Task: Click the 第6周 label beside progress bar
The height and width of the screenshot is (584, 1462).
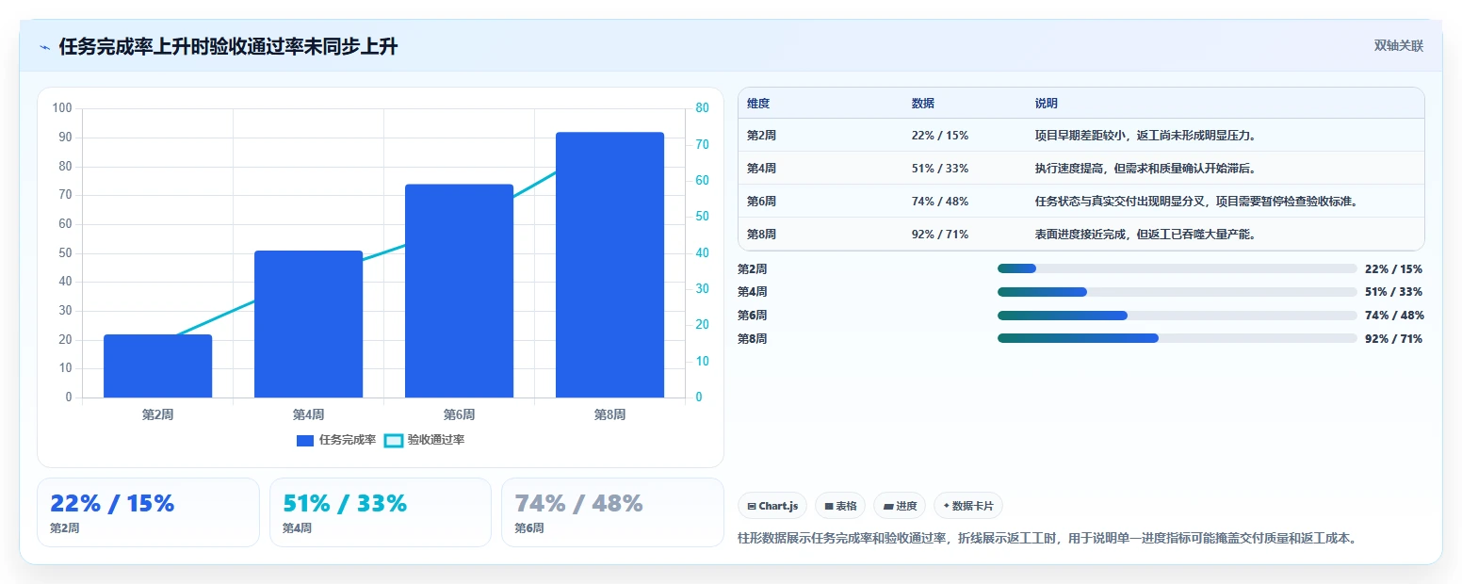Action: [752, 316]
